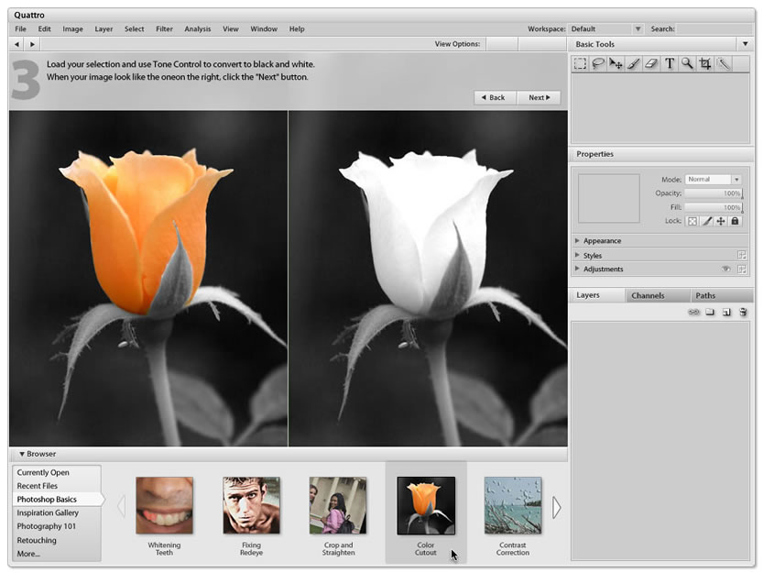Open the Adjustments options icon
Viewport: 763px width, 573px height.
742,269
